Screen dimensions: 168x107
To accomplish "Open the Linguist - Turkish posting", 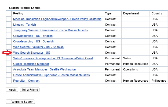I will (24, 25).
